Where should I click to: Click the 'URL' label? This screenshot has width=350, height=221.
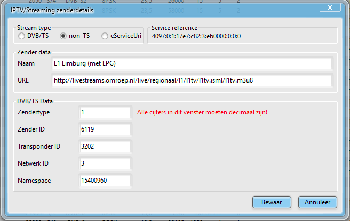pyautogui.click(x=23, y=80)
